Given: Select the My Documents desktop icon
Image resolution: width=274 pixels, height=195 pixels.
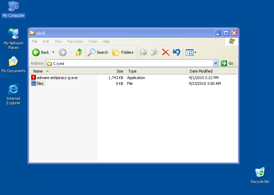Looking at the screenshot, I should coord(13,65).
